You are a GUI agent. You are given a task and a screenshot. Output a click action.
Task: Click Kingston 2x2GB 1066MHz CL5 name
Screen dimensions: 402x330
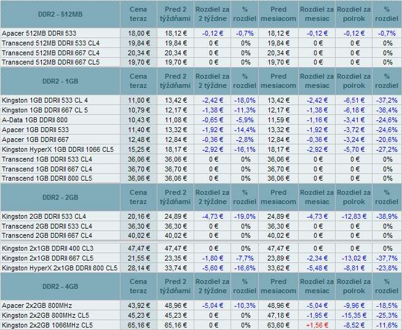(47, 325)
